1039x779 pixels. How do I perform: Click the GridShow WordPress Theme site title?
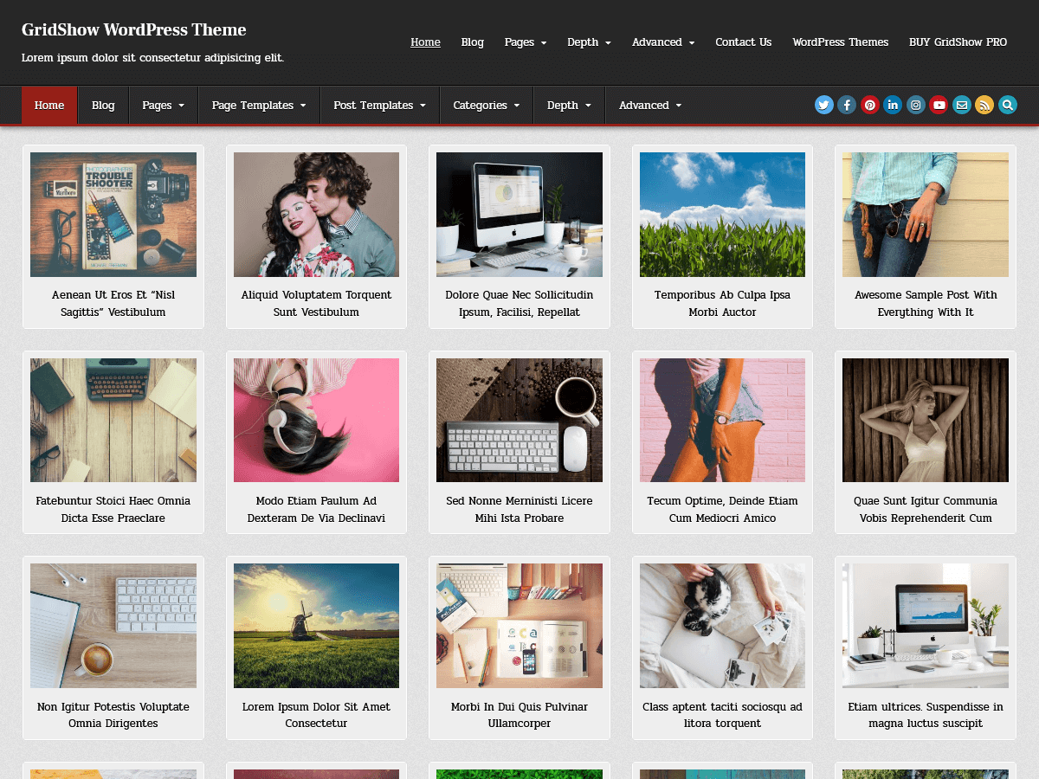point(133,29)
